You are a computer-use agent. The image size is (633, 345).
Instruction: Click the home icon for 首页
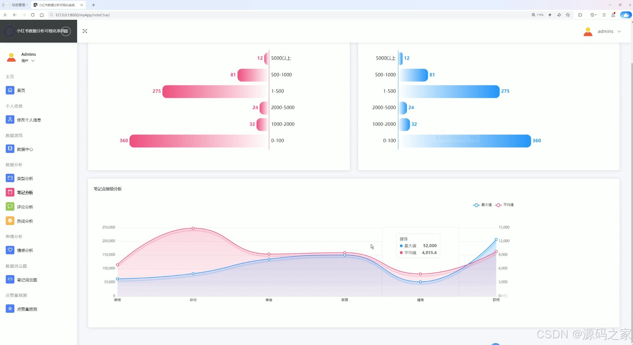10,90
